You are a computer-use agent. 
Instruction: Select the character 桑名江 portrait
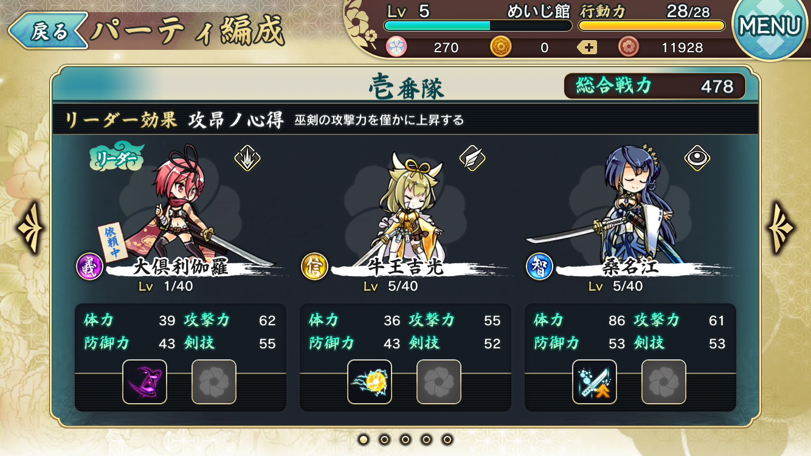tap(632, 207)
